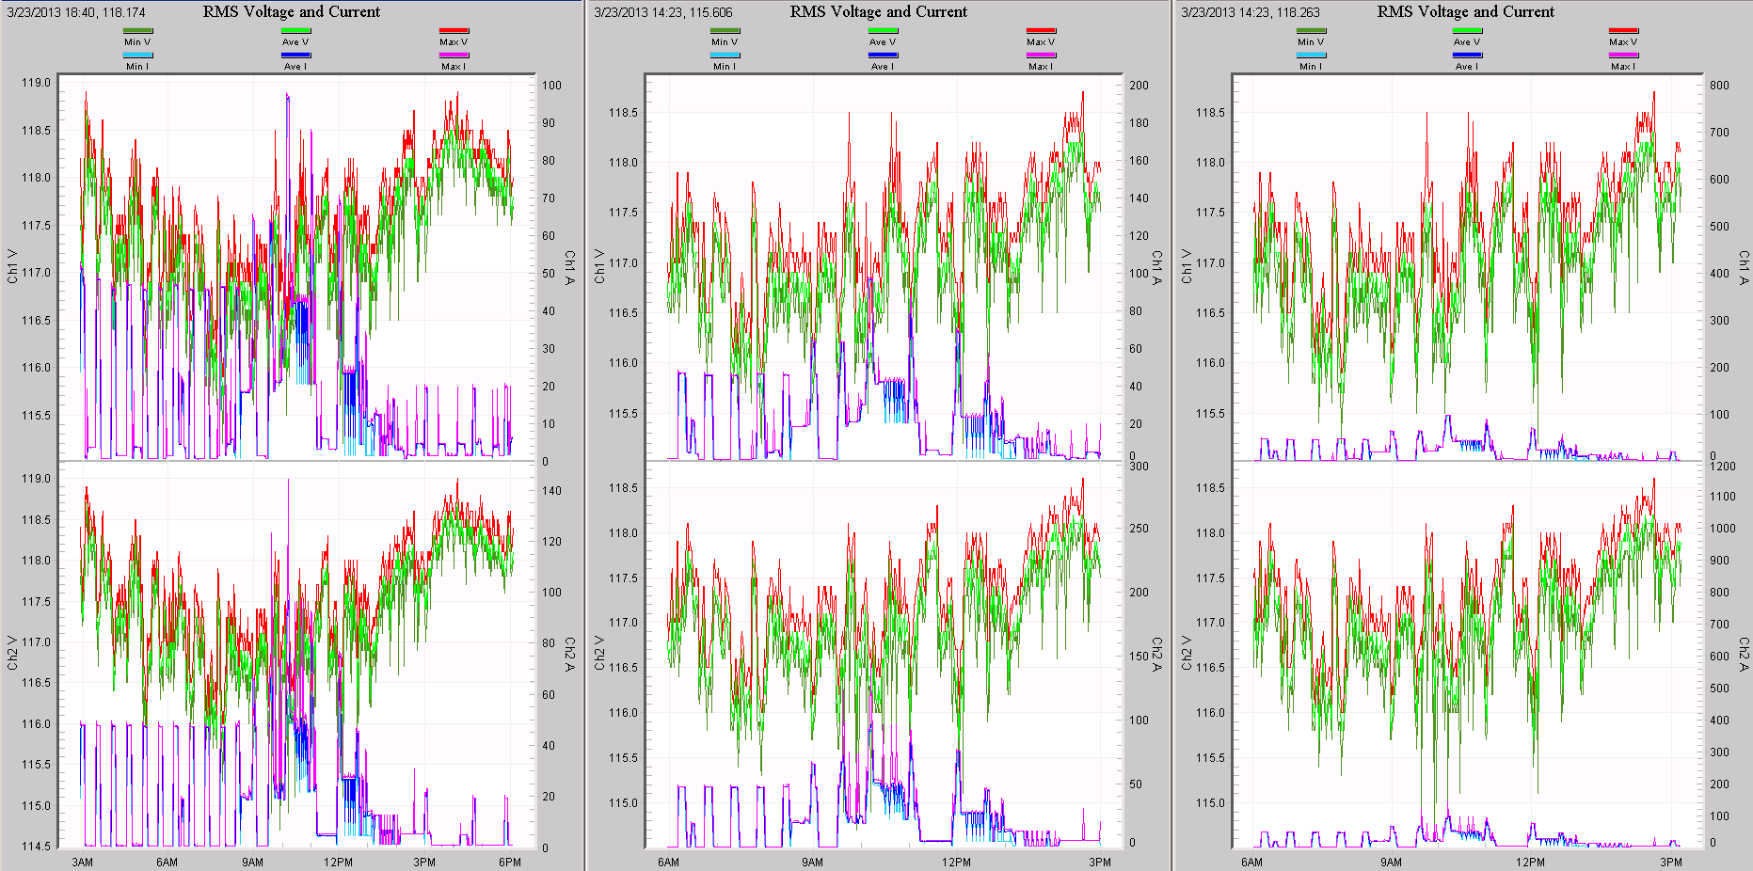Click the magenta Max I color swatch, middle panel
This screenshot has width=1753, height=871.
pyautogui.click(x=1041, y=55)
